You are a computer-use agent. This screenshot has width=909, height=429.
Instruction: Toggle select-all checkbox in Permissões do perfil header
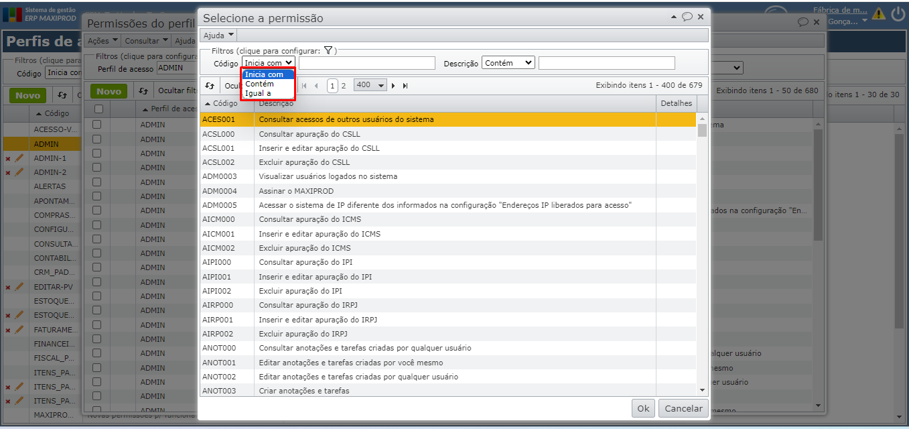coord(98,109)
